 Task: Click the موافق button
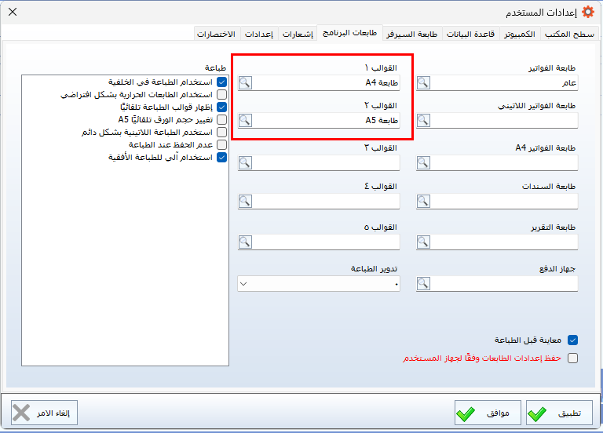pyautogui.click(x=487, y=413)
